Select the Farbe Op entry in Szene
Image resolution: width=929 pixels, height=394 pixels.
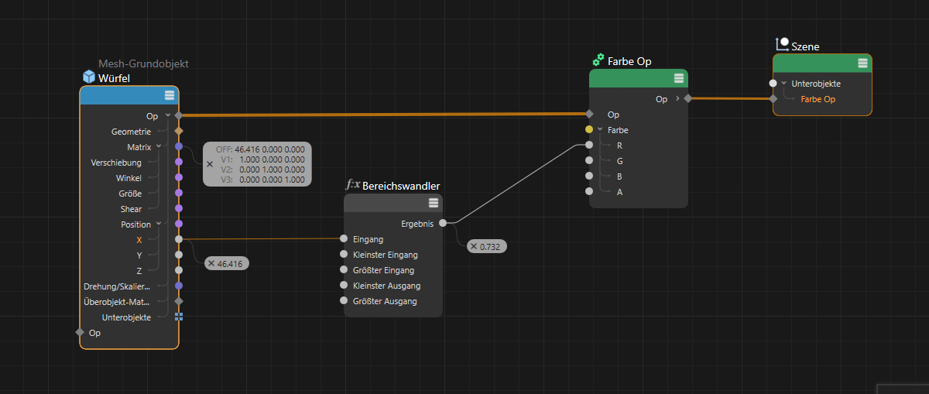[x=818, y=99]
